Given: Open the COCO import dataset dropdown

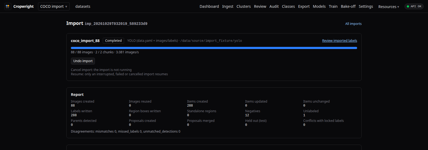Looking at the screenshot, I should [54, 6].
